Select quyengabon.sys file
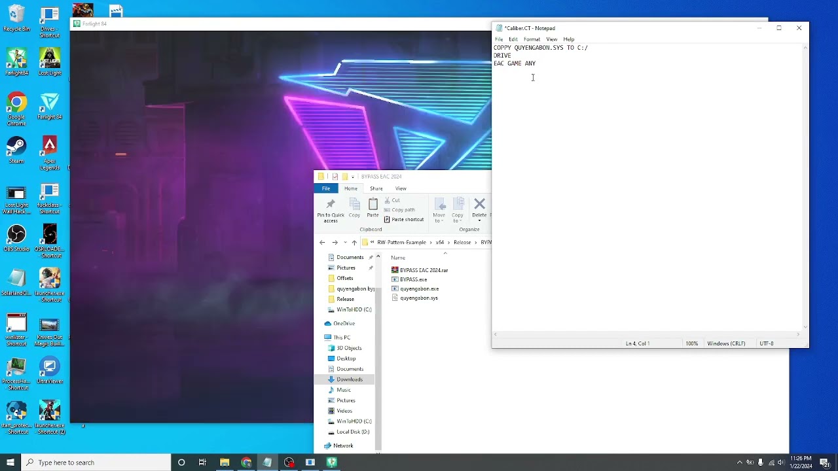 (414, 298)
